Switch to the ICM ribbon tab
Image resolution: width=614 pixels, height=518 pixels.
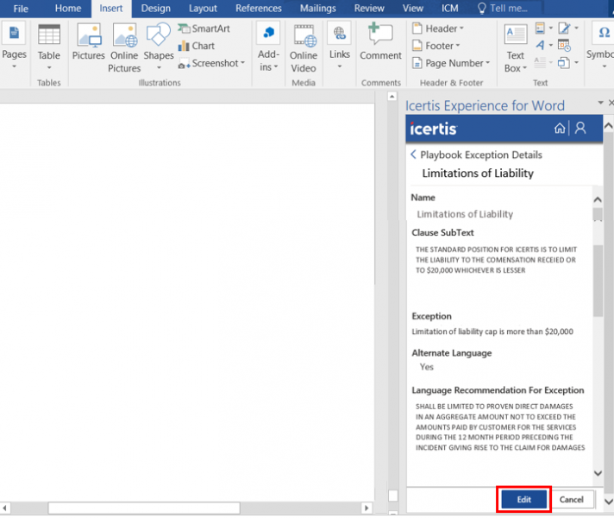(449, 9)
